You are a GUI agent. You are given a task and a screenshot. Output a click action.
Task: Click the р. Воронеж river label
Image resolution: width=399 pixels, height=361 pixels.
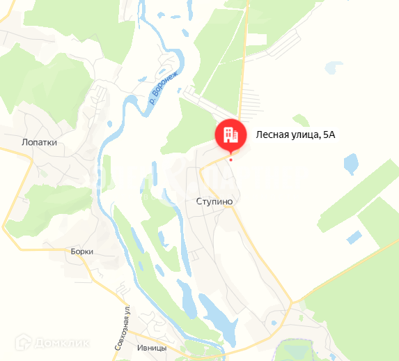pyautogui.click(x=164, y=87)
